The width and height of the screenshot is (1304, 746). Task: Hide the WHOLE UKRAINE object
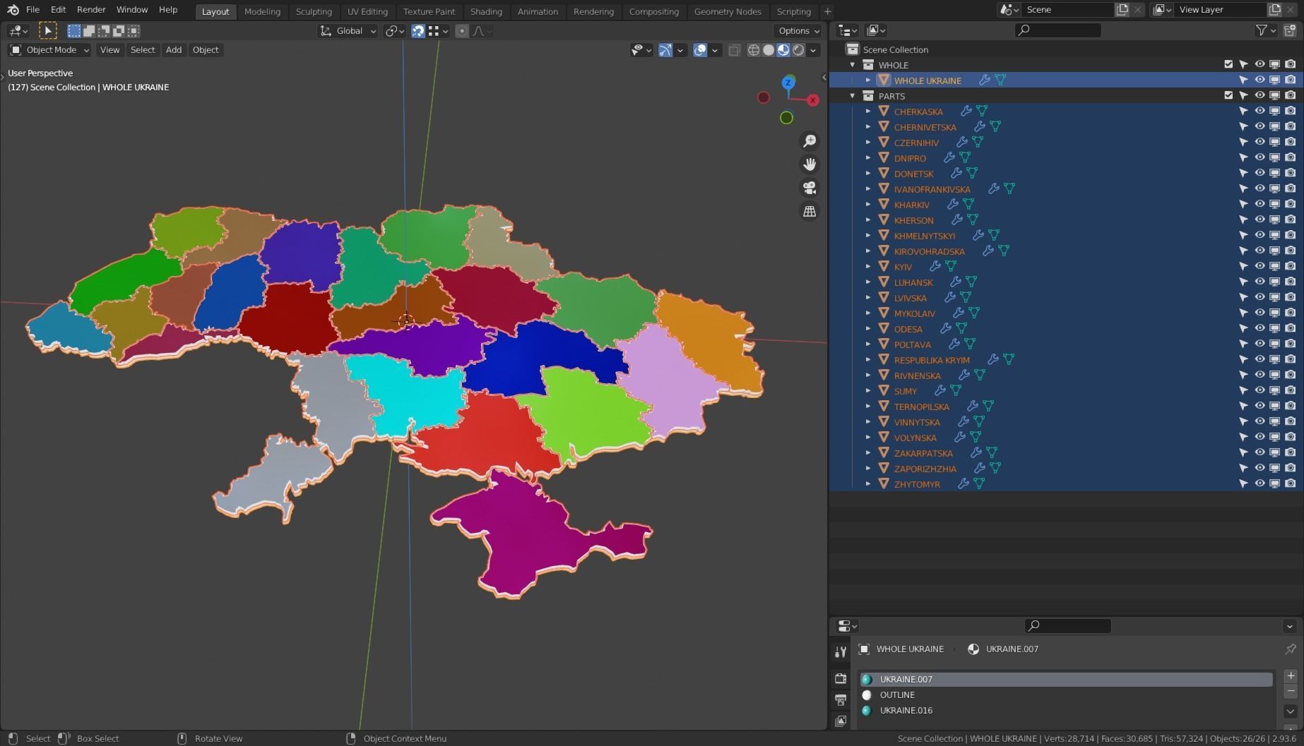[1259, 80]
